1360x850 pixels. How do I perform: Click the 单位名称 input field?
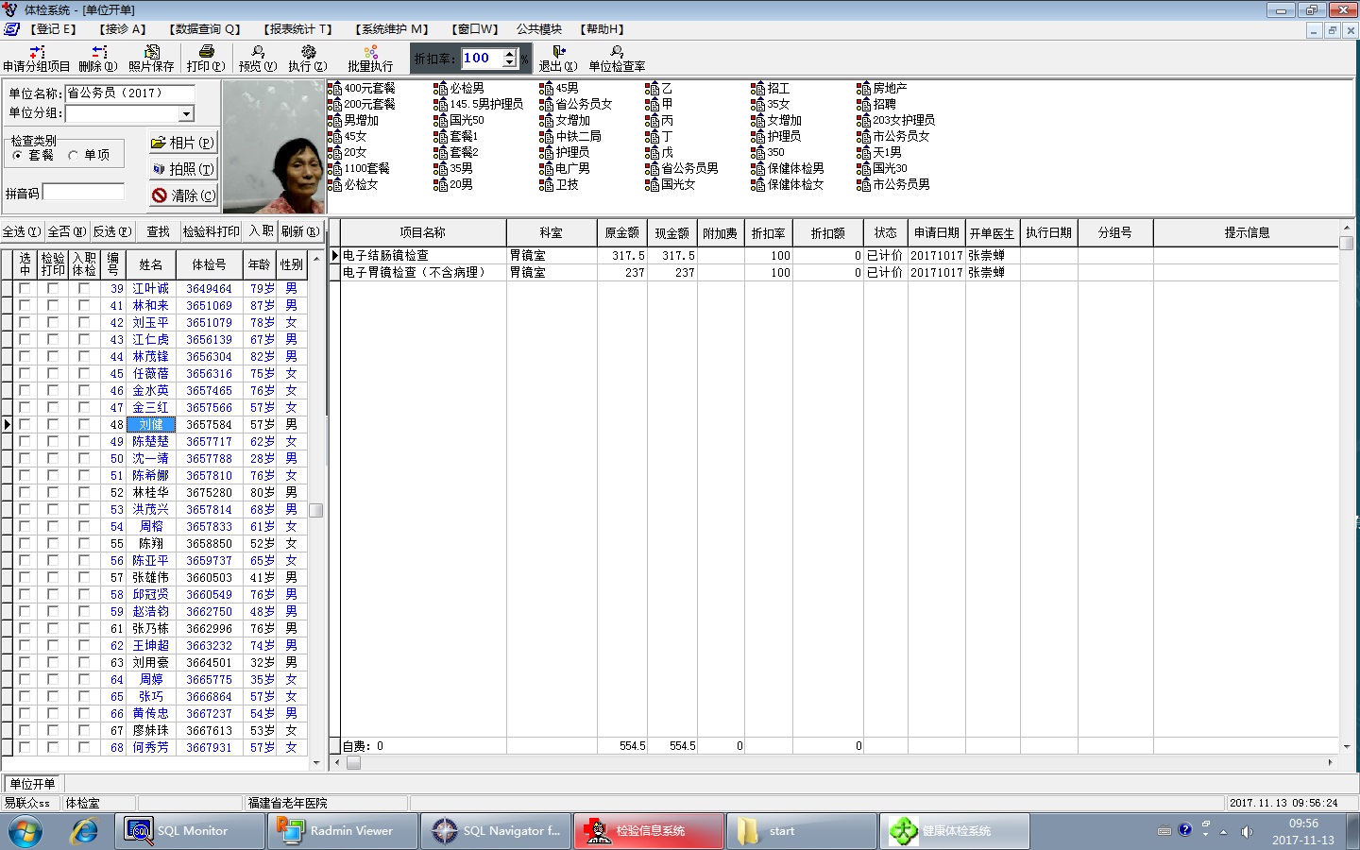(x=129, y=93)
